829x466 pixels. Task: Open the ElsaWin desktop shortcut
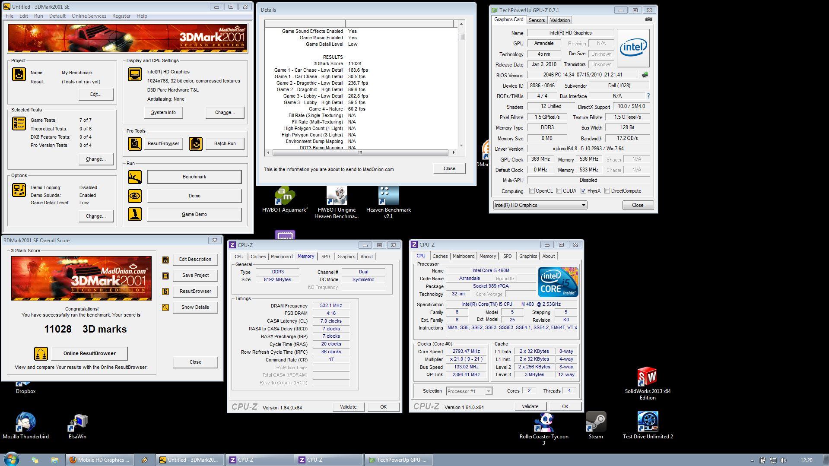(77, 426)
